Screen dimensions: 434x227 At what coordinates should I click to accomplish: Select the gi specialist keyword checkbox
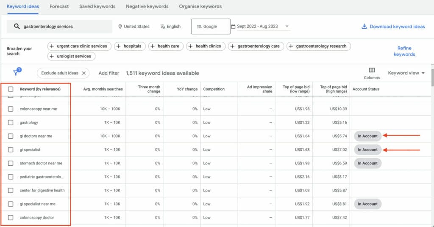point(11,150)
